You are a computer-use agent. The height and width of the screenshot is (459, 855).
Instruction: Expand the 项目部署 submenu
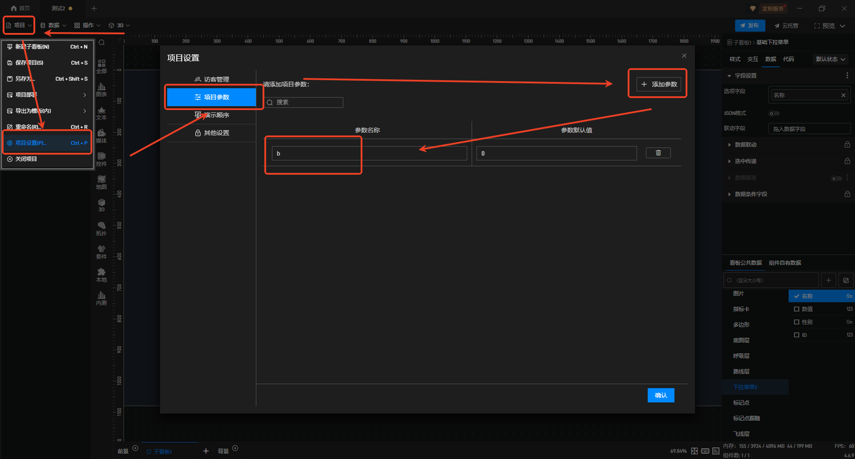coord(47,95)
